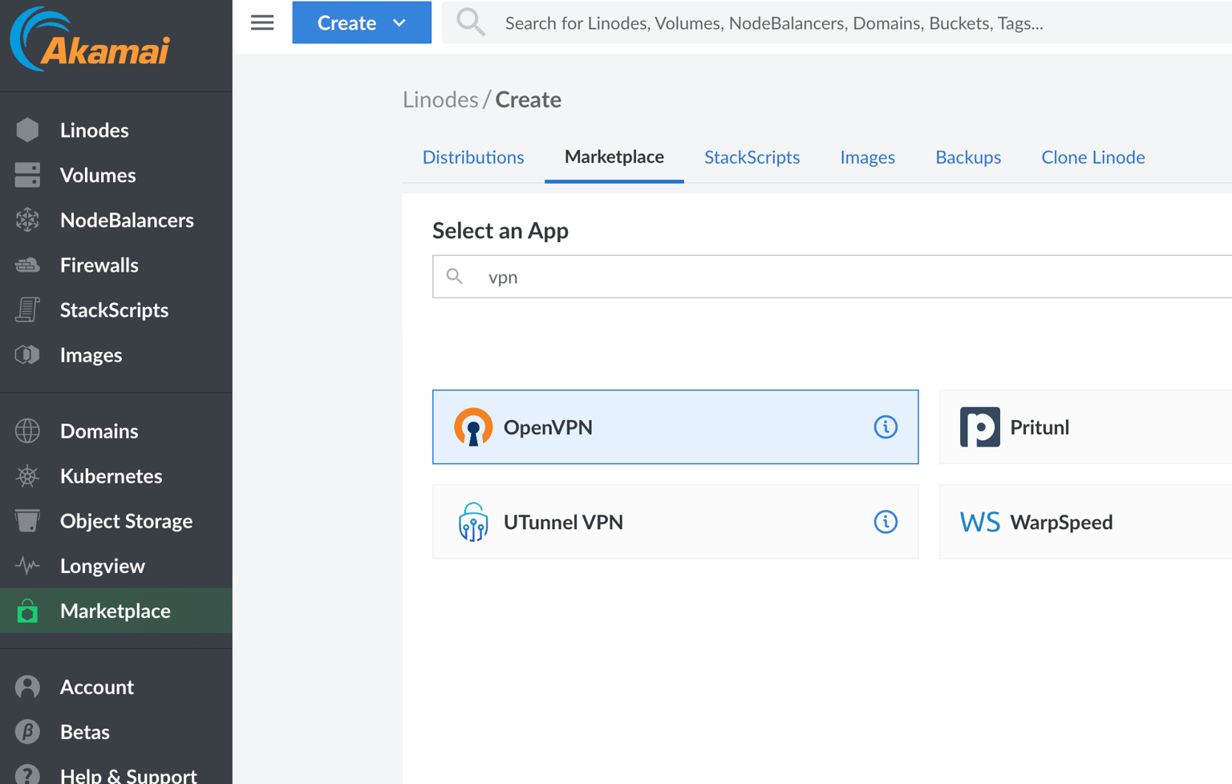Click the Account person icon
This screenshot has height=784, width=1232.
tap(27, 687)
